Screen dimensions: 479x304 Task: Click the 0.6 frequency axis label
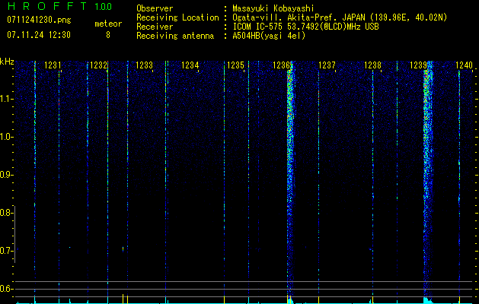[5, 289]
